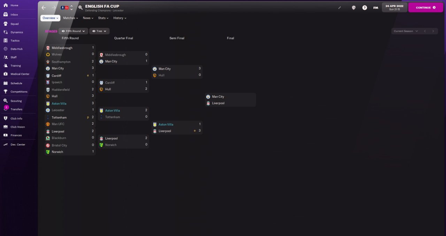Open the Tree view dropdown
Image resolution: width=446 pixels, height=236 pixels.
[x=99, y=31]
